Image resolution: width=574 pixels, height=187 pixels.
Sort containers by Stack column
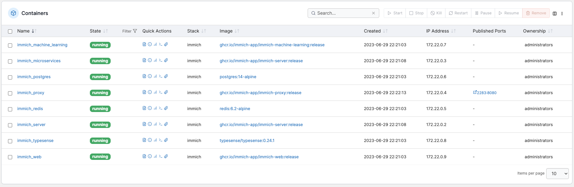click(x=197, y=31)
